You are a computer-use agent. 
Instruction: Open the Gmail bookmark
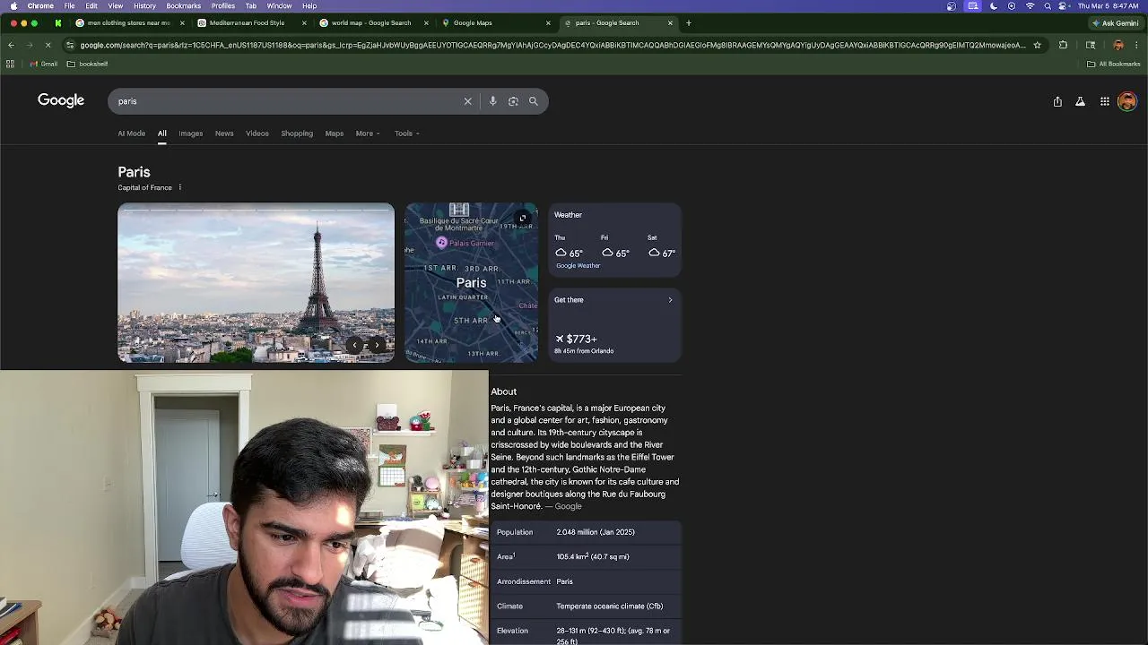tap(44, 64)
